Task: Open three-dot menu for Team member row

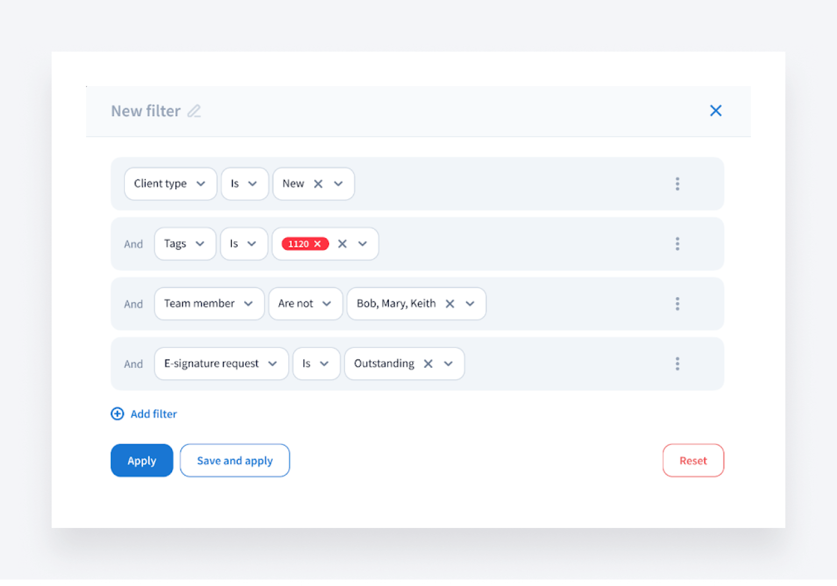Action: point(677,304)
